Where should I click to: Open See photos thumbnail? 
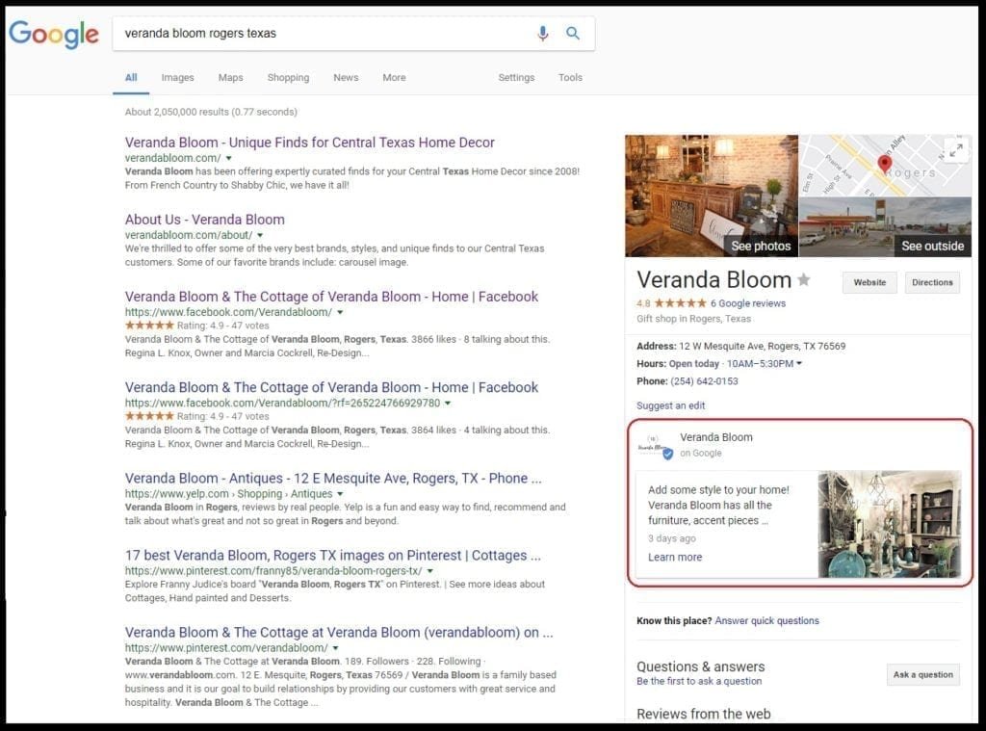pyautogui.click(x=712, y=196)
